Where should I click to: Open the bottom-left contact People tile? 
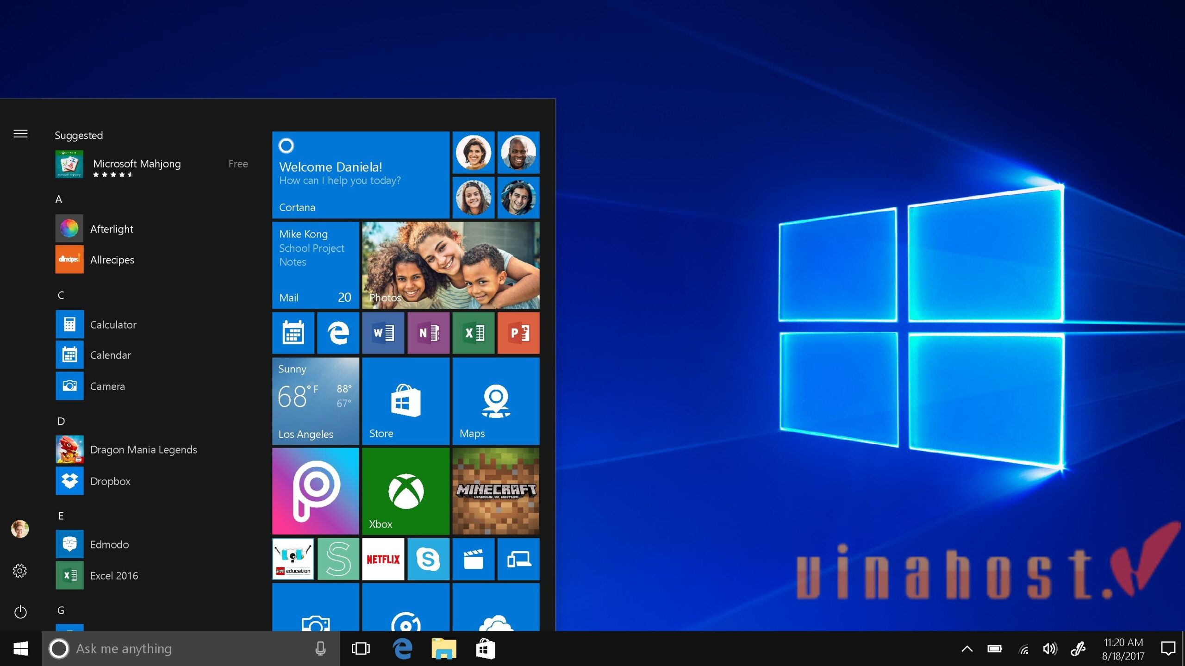pos(473,197)
